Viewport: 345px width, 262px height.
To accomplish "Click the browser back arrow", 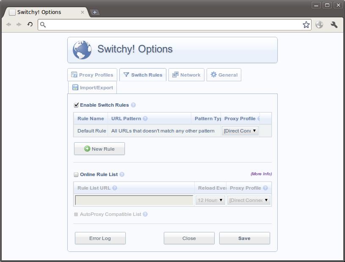I will pos(8,25).
